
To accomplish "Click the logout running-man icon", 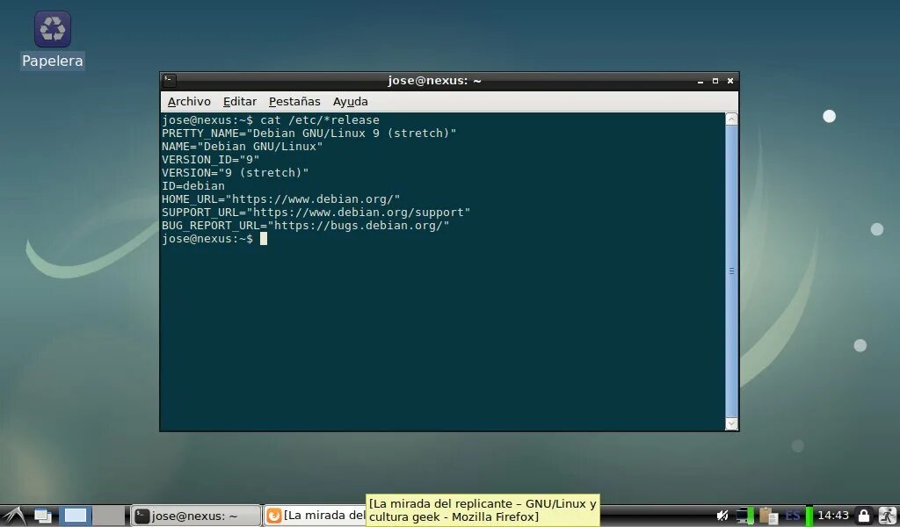I will pos(887,516).
